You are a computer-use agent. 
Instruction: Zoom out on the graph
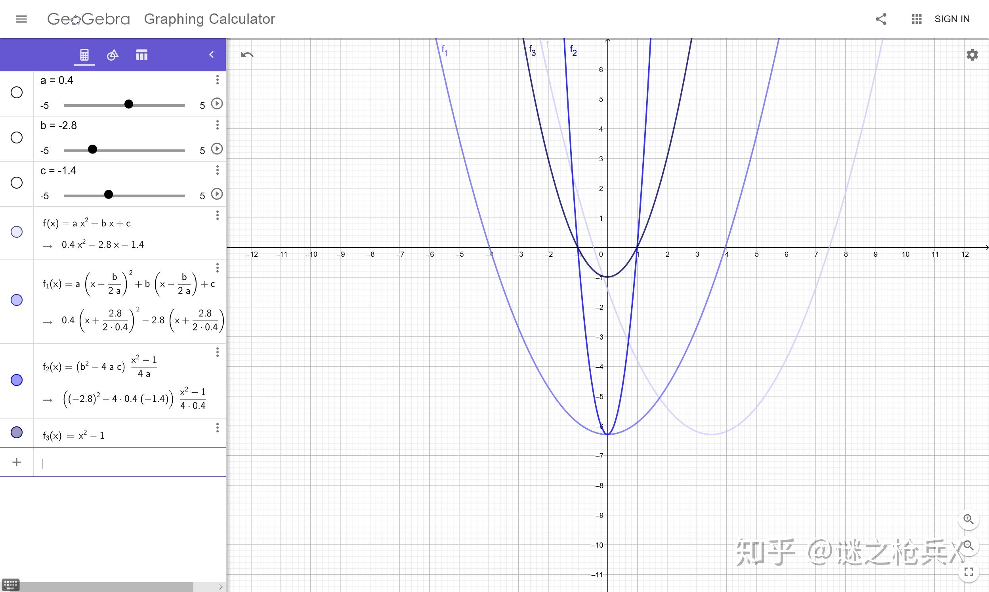tap(968, 545)
